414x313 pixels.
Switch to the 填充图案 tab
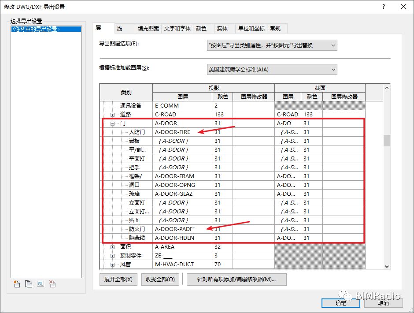click(x=148, y=29)
